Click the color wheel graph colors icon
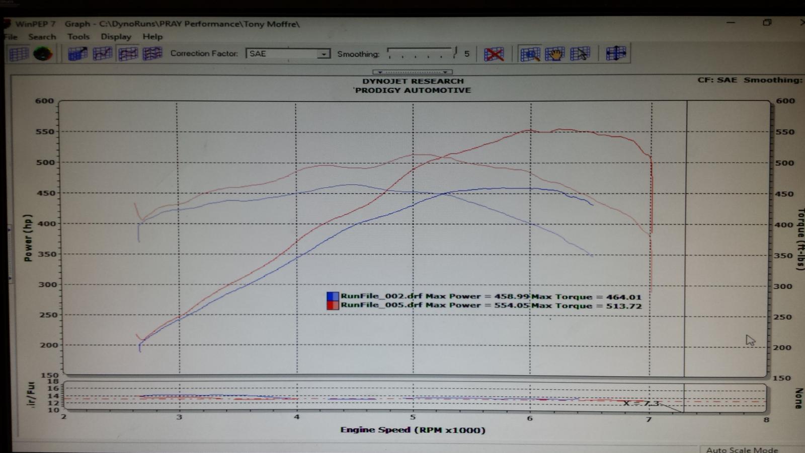The image size is (805, 453). pos(43,54)
